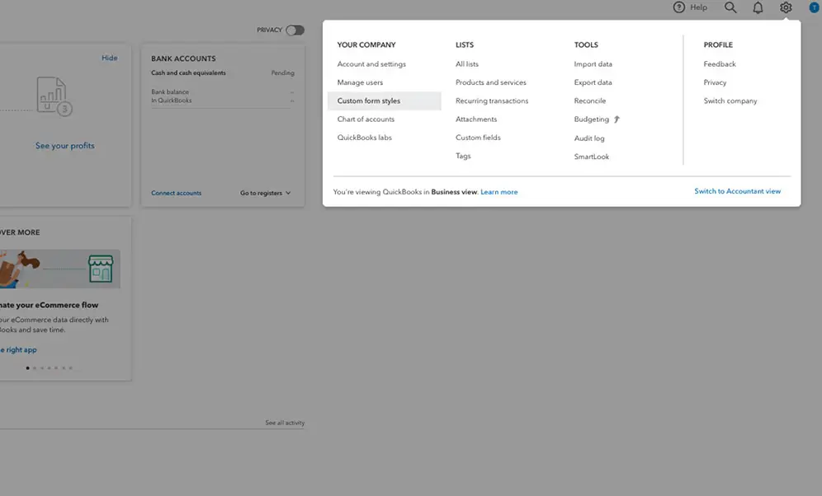
Task: Open Chart of accounts
Action: (x=366, y=119)
